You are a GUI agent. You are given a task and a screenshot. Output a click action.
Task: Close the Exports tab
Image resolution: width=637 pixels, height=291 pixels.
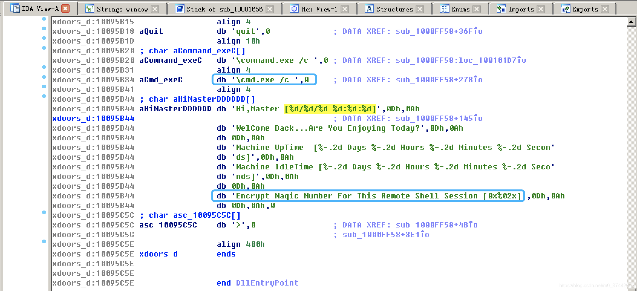(x=605, y=9)
